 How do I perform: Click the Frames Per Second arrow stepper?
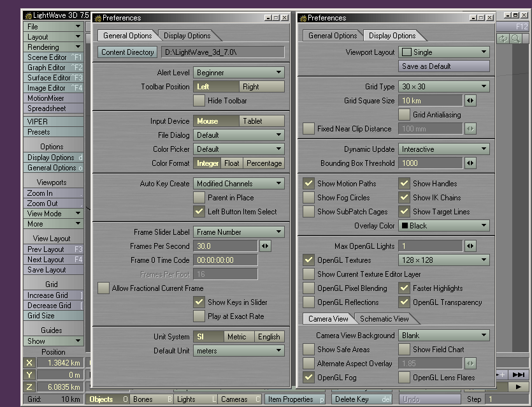pos(265,246)
